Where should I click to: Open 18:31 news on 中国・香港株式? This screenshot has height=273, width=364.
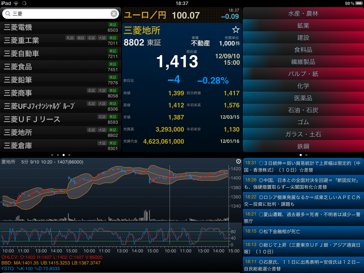303,166
